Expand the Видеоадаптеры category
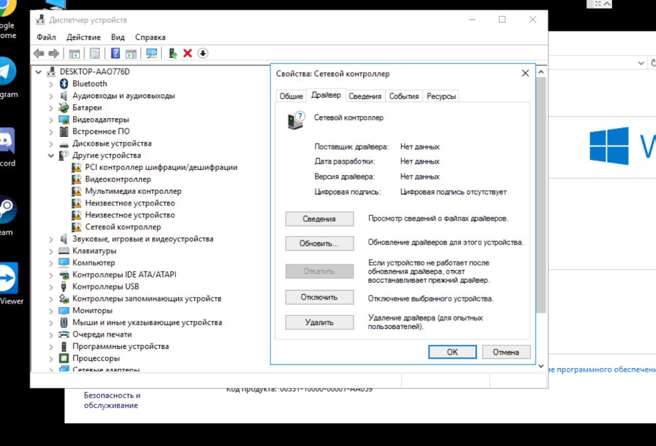The image size is (656, 446). tap(51, 120)
